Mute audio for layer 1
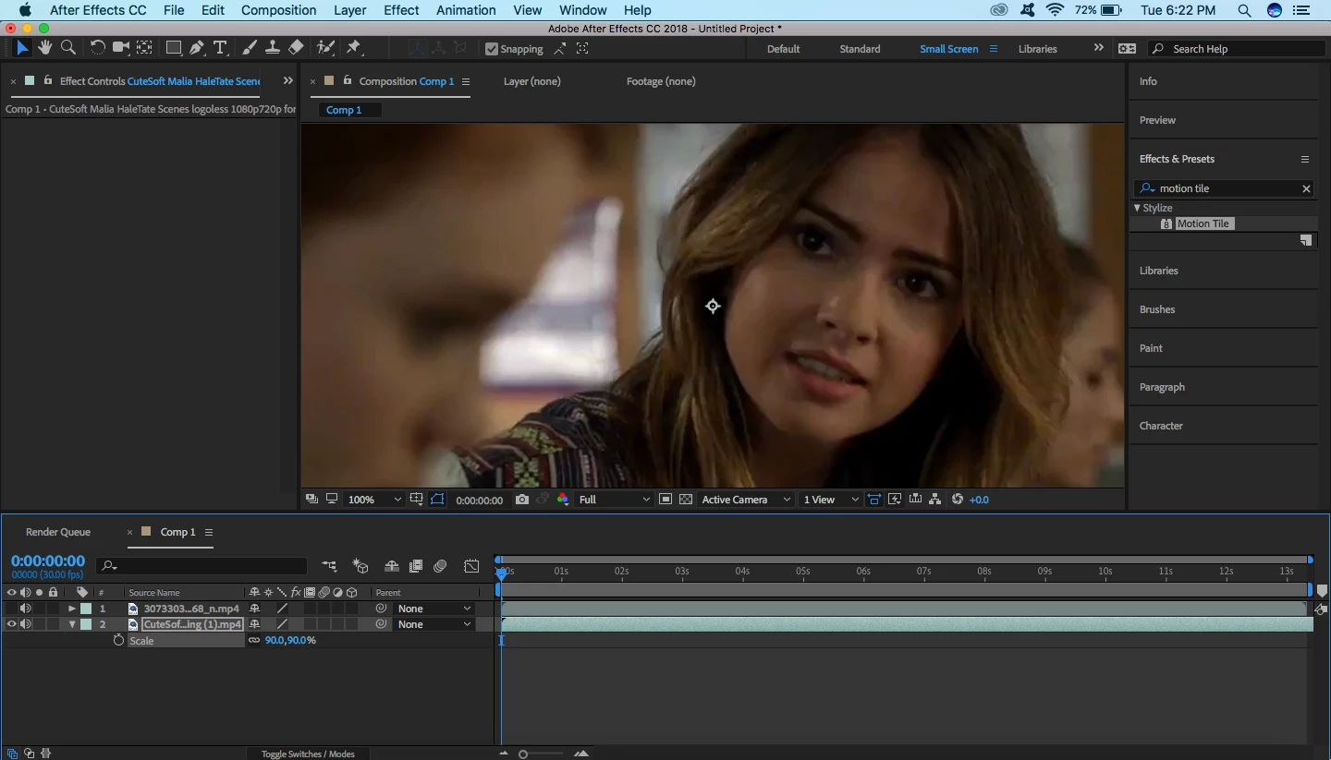Screen dimensions: 1331x760 tap(26, 609)
